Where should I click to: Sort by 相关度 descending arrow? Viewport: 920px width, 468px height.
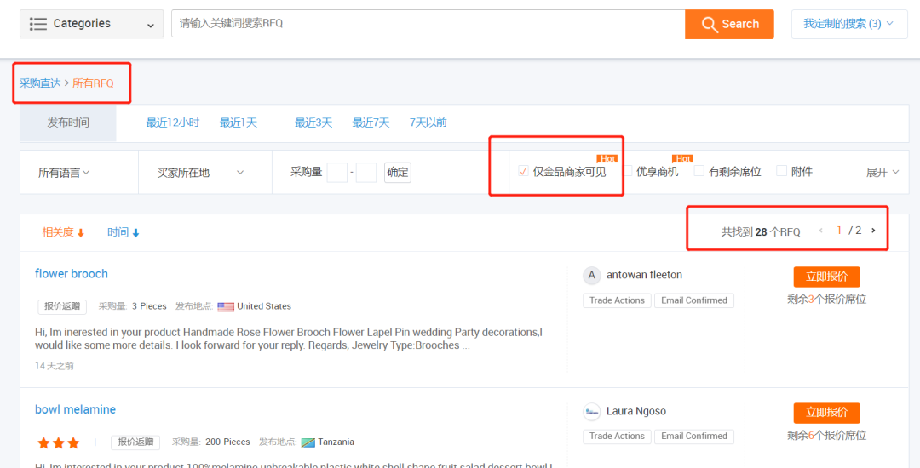coord(81,233)
